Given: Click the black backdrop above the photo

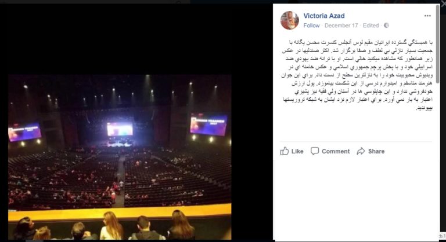Looking at the screenshot, I should [x=136, y=39].
